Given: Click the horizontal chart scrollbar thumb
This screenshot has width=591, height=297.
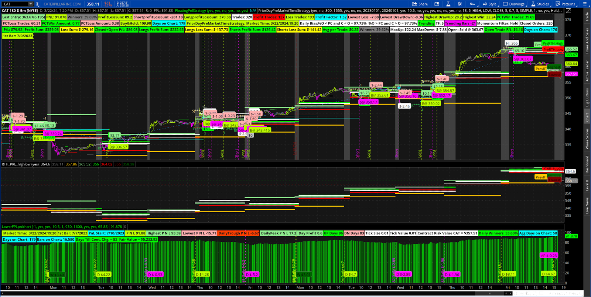Looking at the screenshot, I should [490, 293].
